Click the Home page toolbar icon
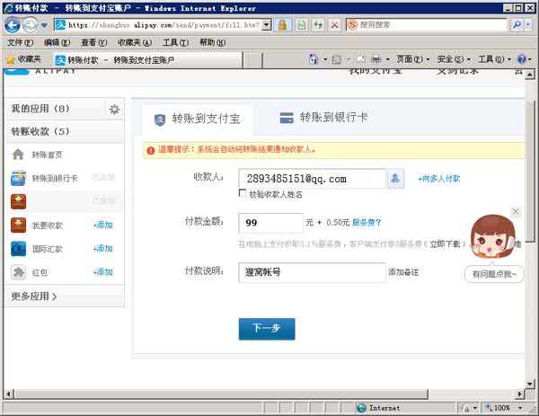 (x=314, y=59)
